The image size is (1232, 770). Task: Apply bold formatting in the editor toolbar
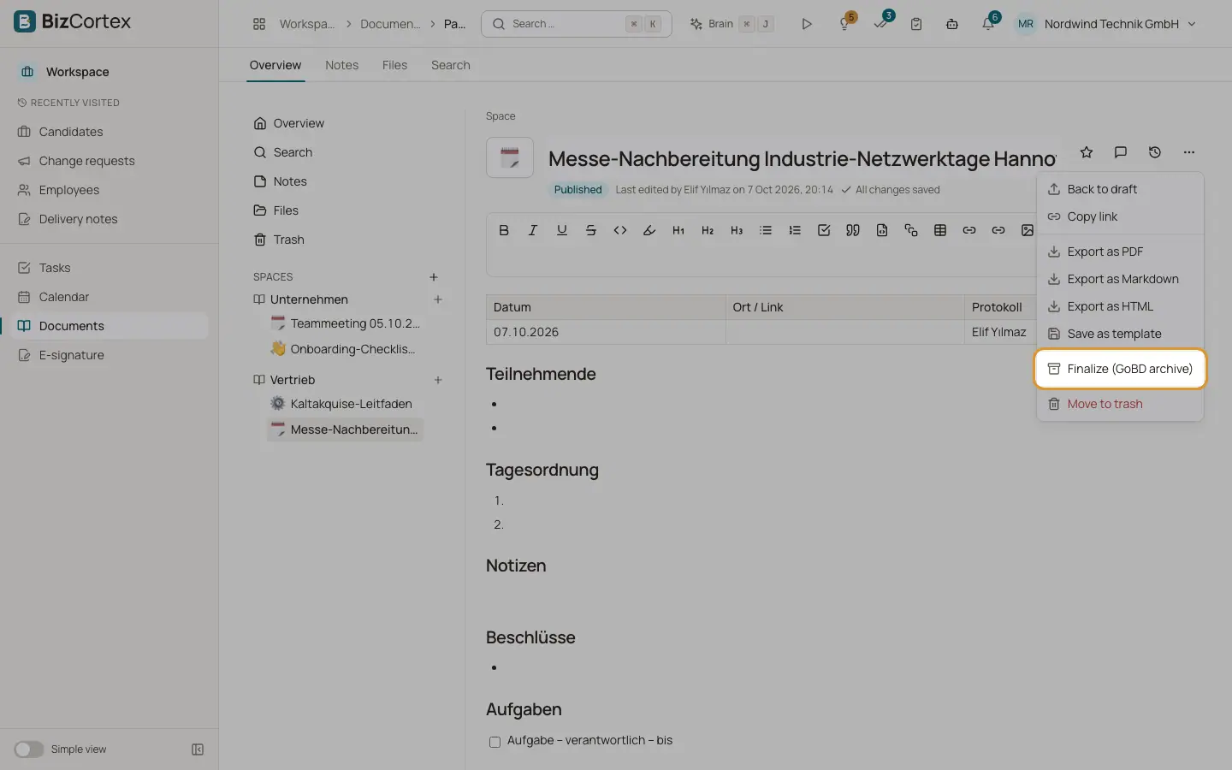pos(504,230)
